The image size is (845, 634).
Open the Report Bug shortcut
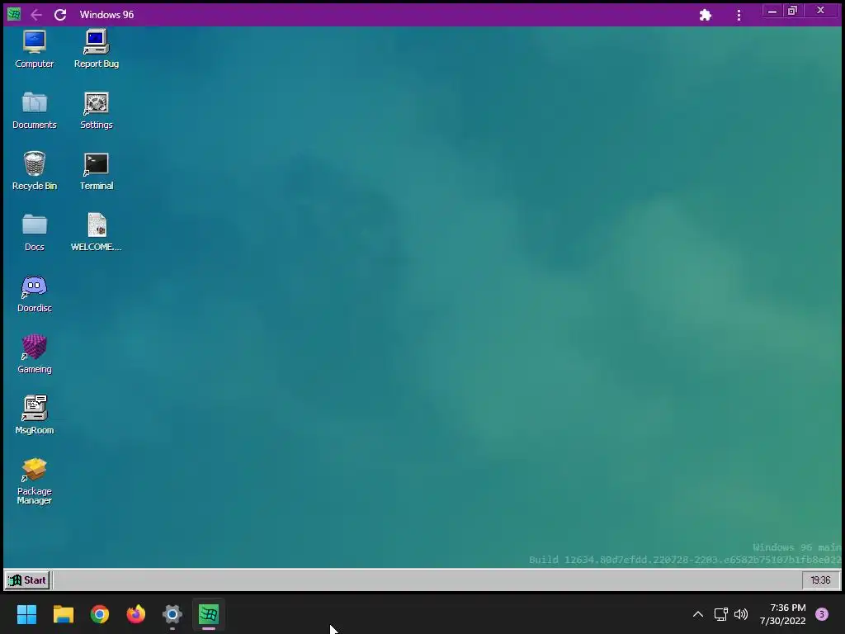(97, 49)
